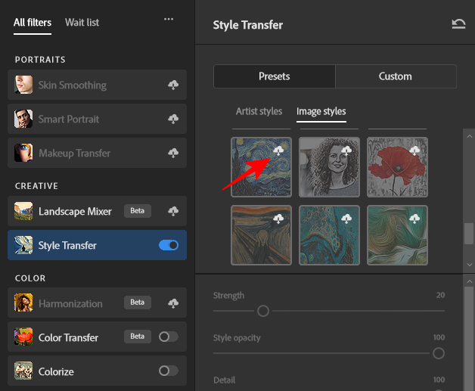Click the Color Transfer flower icon
Screen dimensions: 475x391
[23, 337]
